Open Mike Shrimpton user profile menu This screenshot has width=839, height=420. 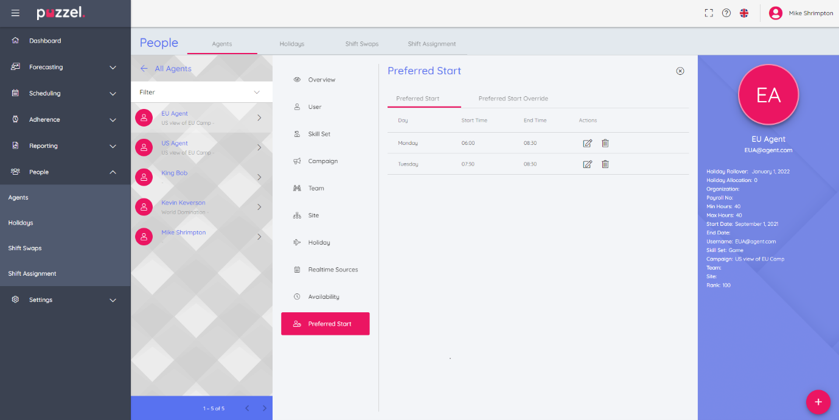[x=801, y=13]
